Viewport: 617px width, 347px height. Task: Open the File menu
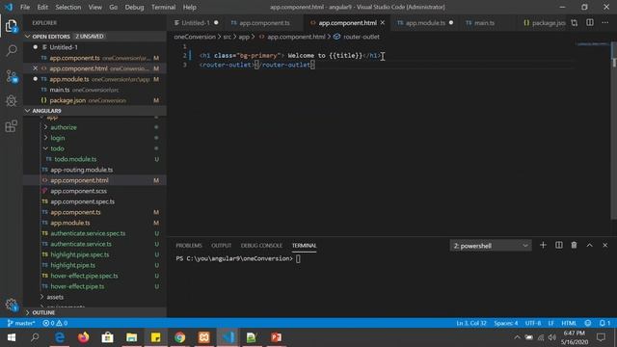pos(25,7)
